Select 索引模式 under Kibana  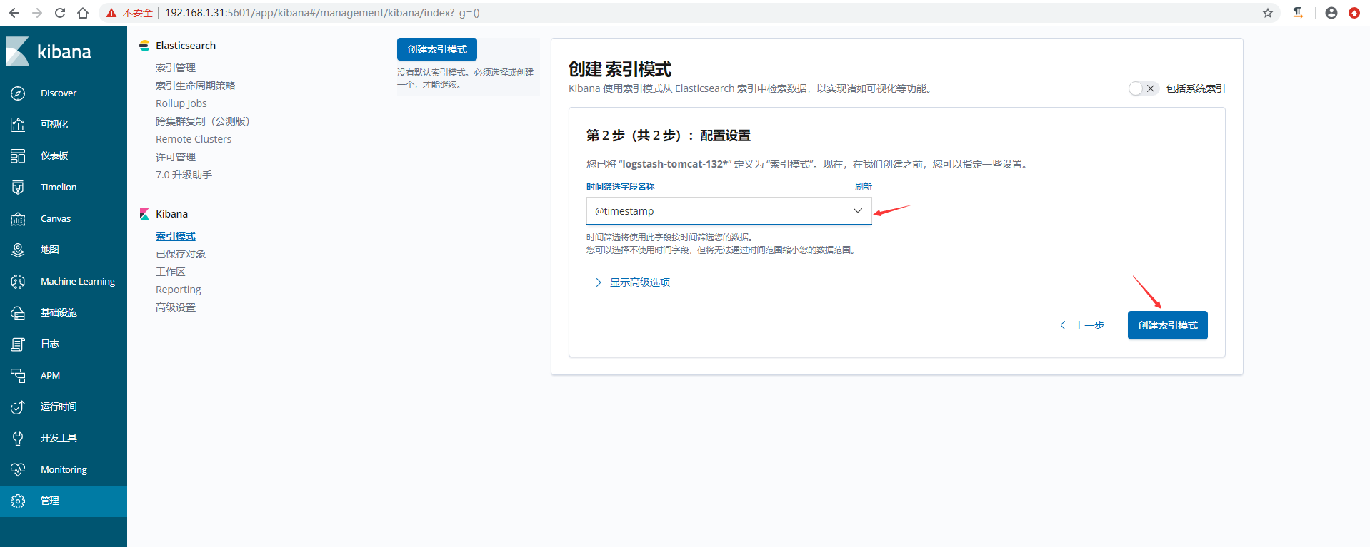(176, 236)
